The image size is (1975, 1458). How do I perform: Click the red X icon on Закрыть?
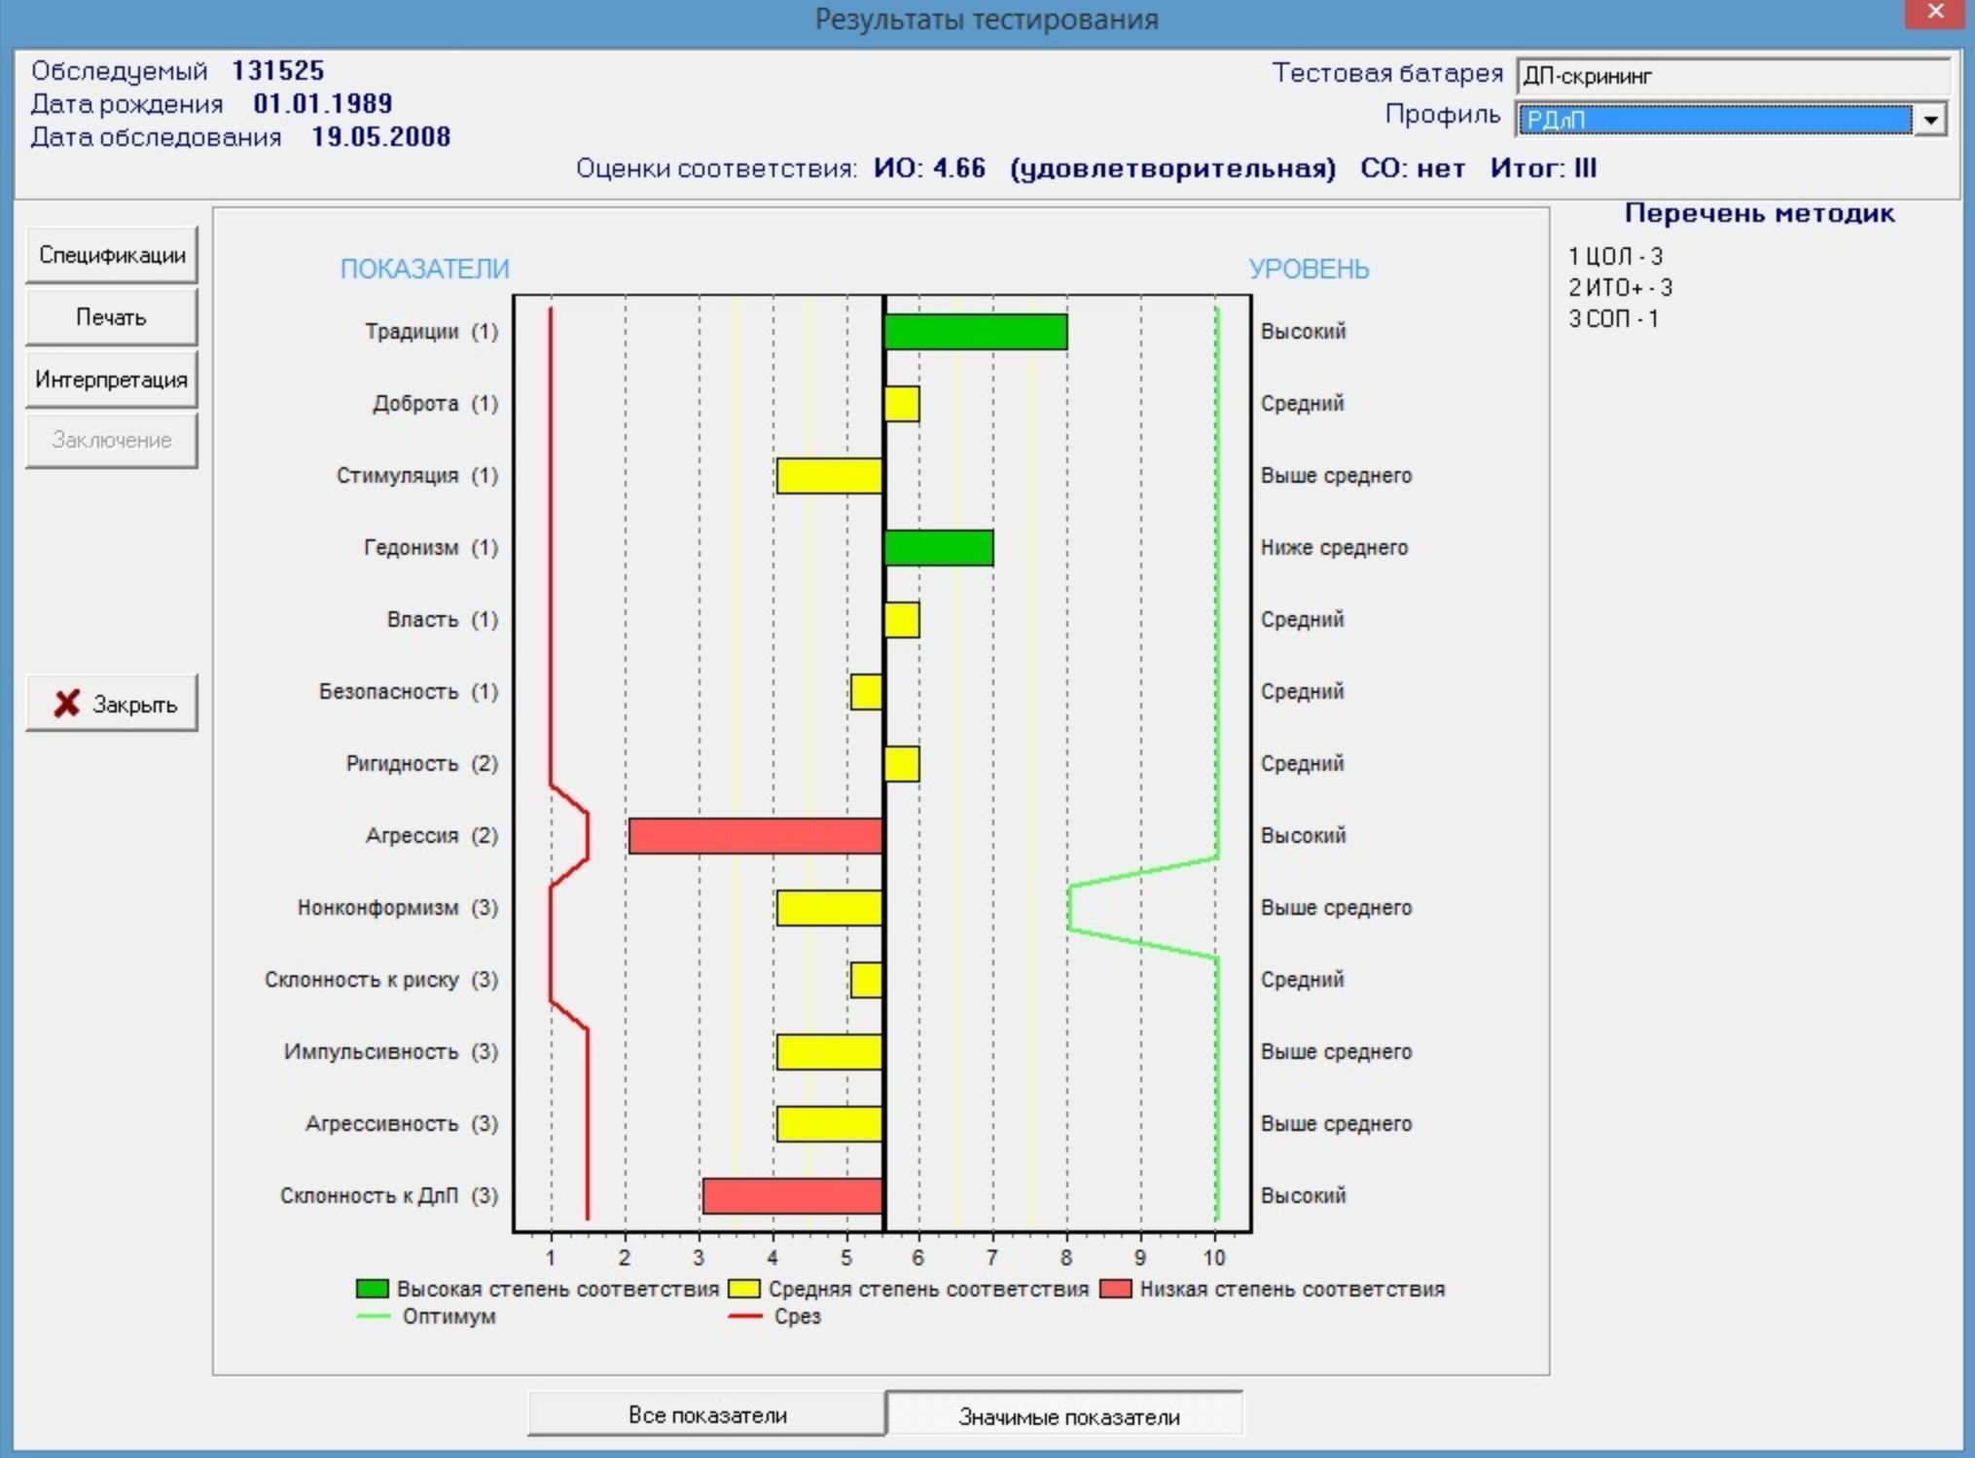point(66,703)
